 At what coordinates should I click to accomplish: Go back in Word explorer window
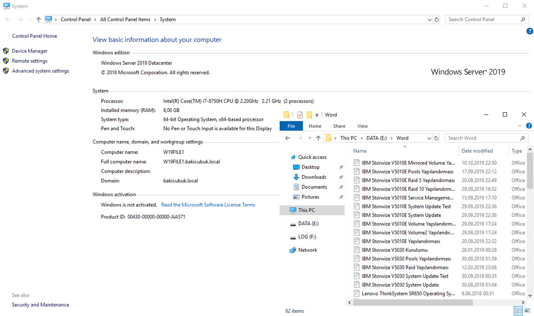288,138
